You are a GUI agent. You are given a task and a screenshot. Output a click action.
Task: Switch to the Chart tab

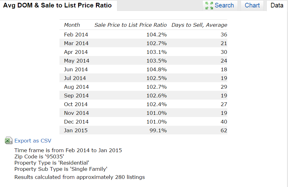252,6
